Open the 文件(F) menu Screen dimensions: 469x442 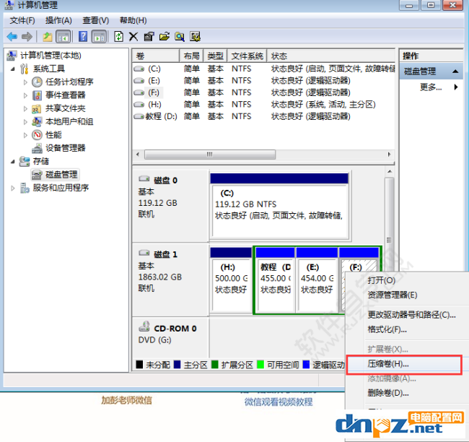pos(22,20)
